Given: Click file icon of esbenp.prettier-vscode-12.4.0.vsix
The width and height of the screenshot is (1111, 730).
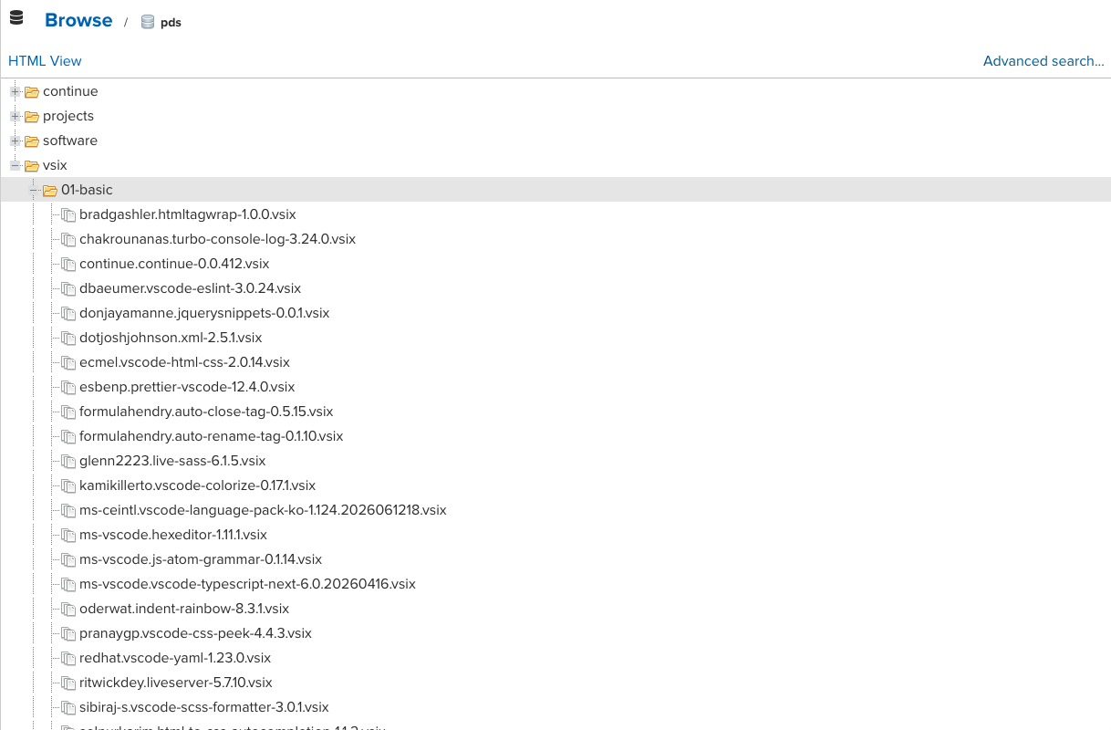Looking at the screenshot, I should 68,388.
